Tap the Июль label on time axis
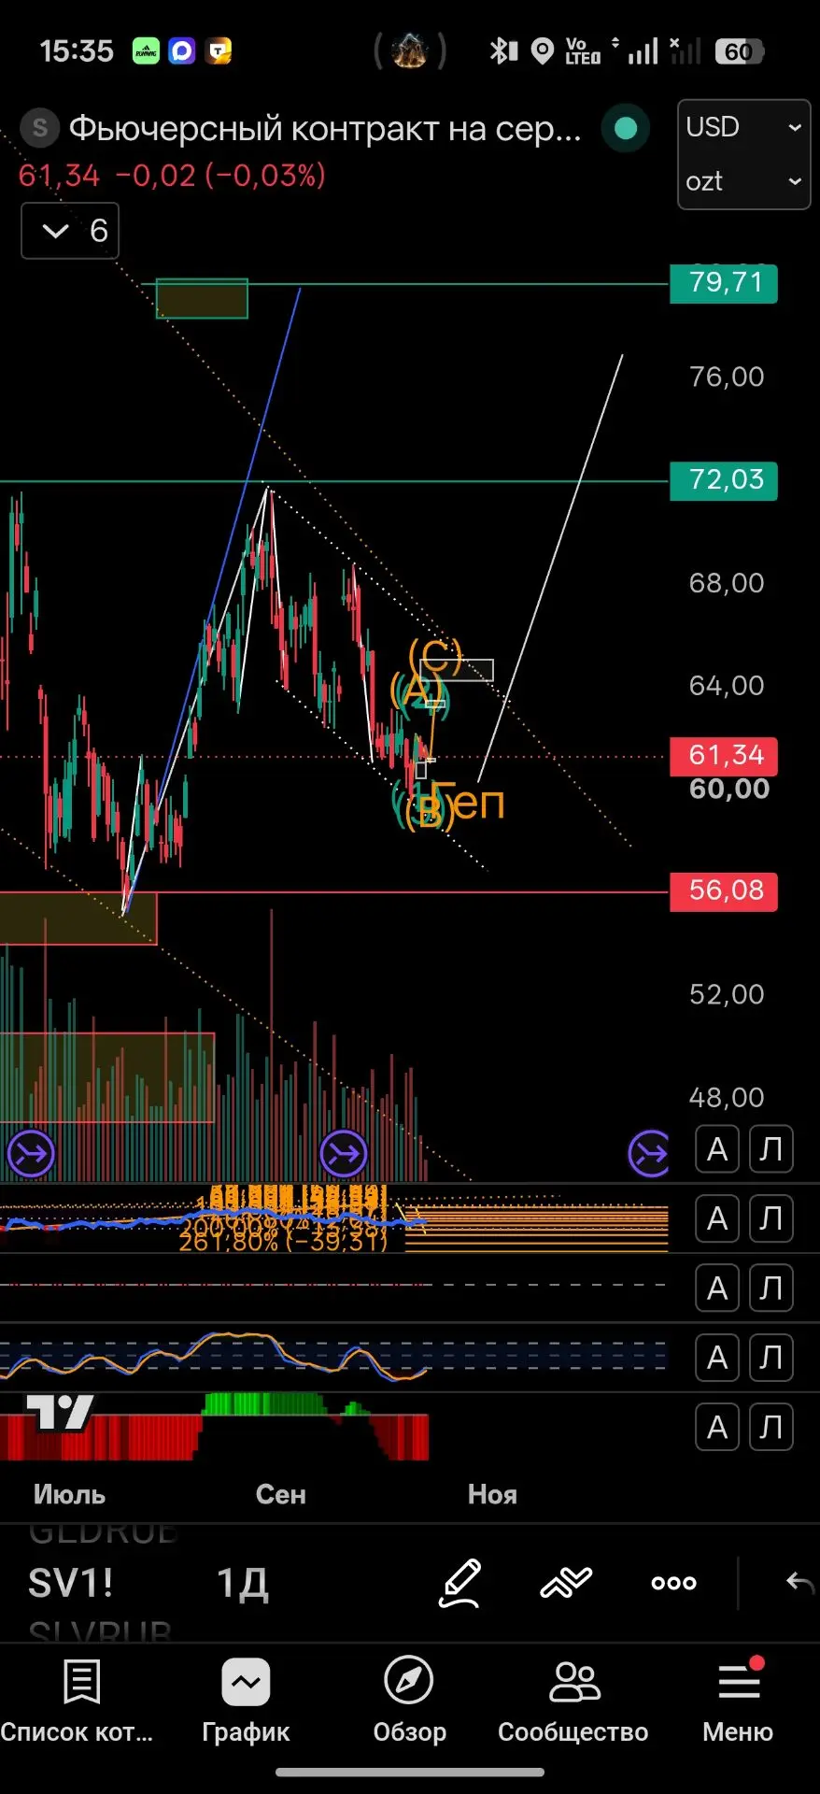The height and width of the screenshot is (1794, 820). coord(69,1494)
